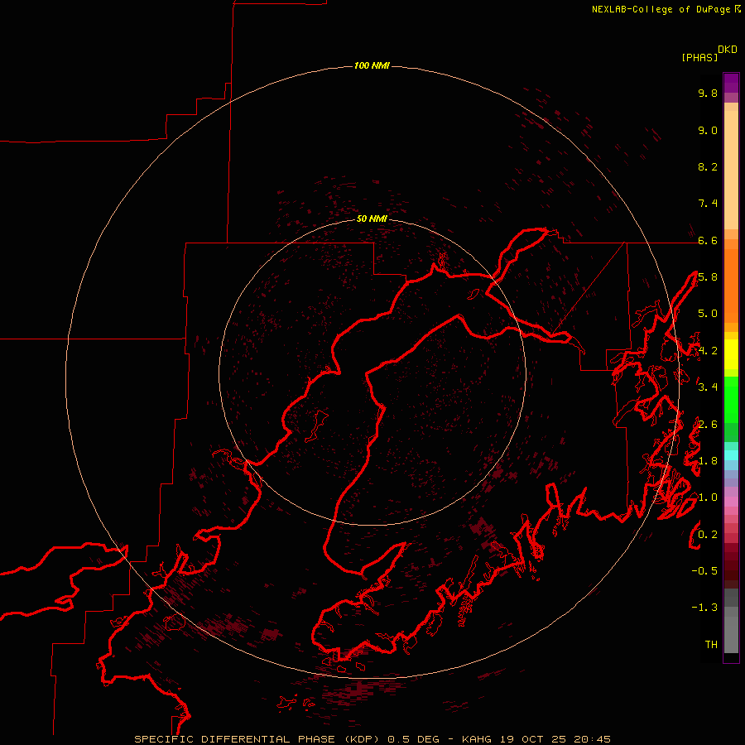The height and width of the screenshot is (745, 745).
Task: Pick the pink color bar segment
Action: [731, 502]
